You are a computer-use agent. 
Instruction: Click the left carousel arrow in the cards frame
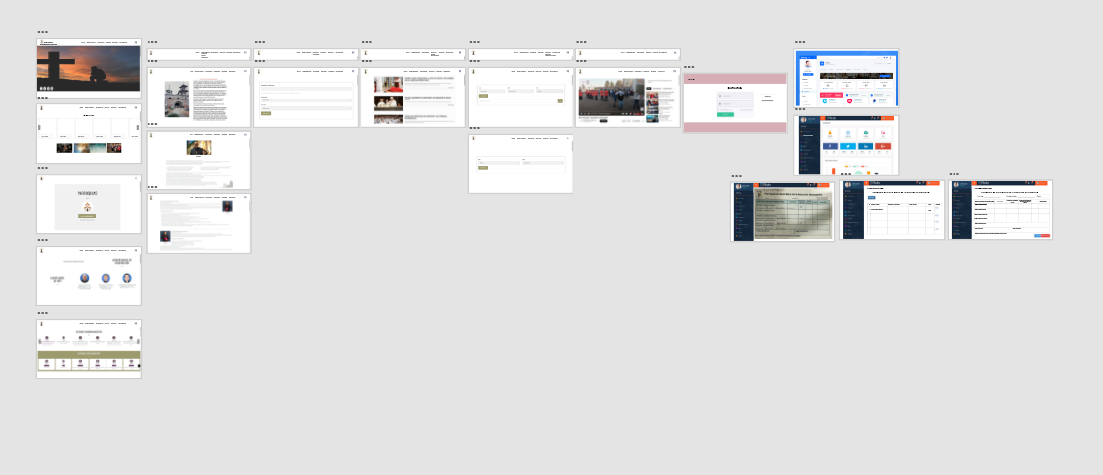39,127
